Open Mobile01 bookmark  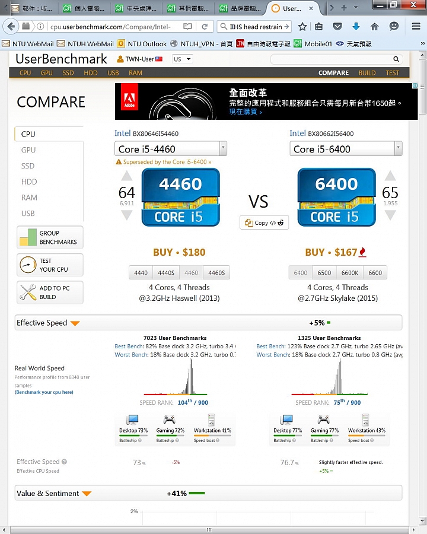point(313,43)
